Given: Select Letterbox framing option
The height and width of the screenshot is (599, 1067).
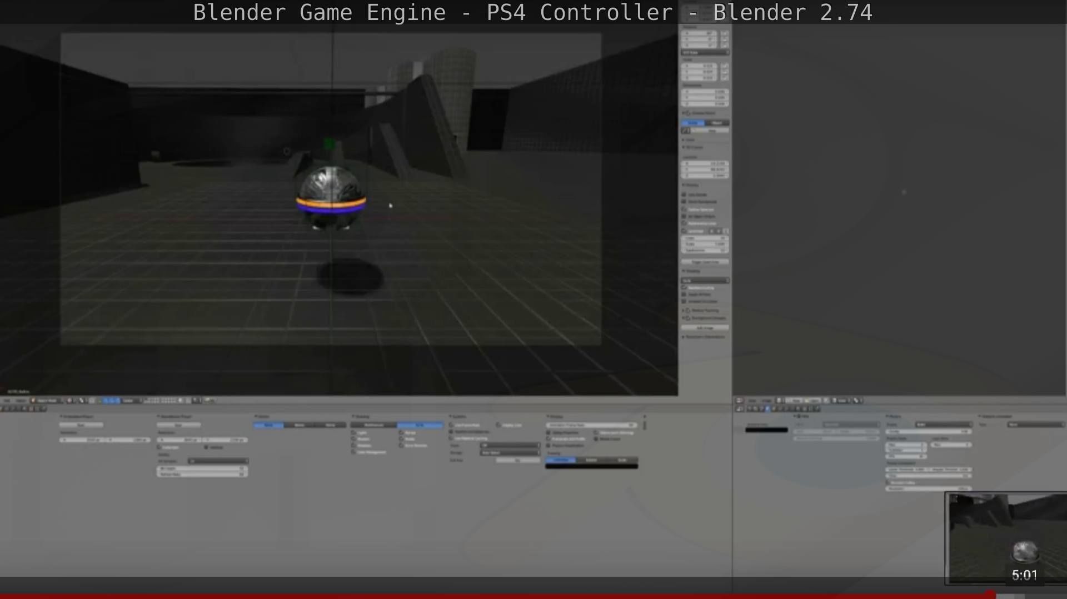Looking at the screenshot, I should [x=561, y=460].
